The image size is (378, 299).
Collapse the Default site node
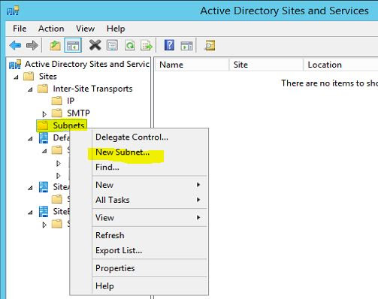point(30,138)
